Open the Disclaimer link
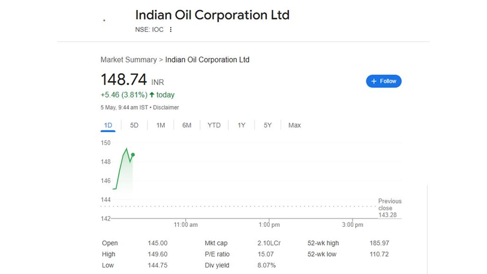Viewport: 487px width, 274px height. pyautogui.click(x=166, y=108)
